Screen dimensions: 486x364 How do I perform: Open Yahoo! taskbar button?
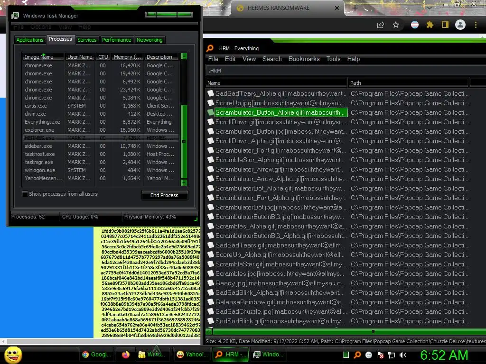[x=192, y=355]
